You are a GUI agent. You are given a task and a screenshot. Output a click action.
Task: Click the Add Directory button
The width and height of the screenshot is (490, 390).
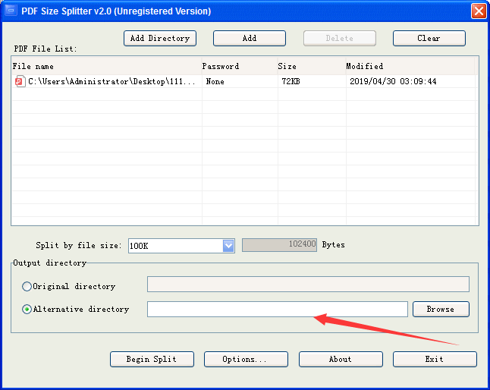click(x=160, y=39)
